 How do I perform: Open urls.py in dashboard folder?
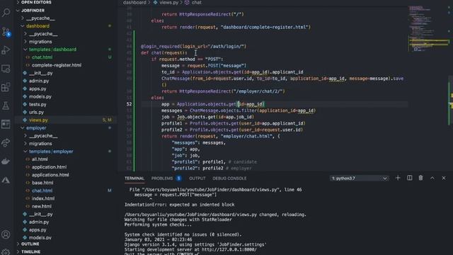coord(36,112)
